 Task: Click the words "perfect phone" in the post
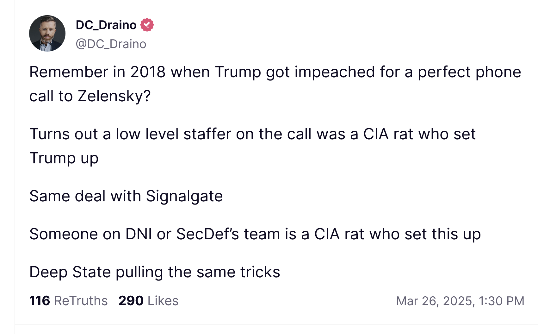pos(469,72)
